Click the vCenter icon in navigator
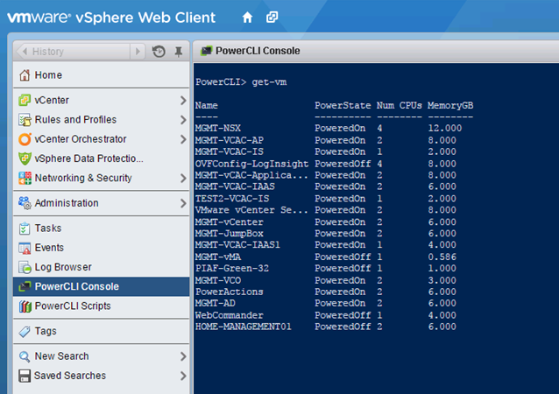Viewport: 559px width, 394px height. (25, 100)
